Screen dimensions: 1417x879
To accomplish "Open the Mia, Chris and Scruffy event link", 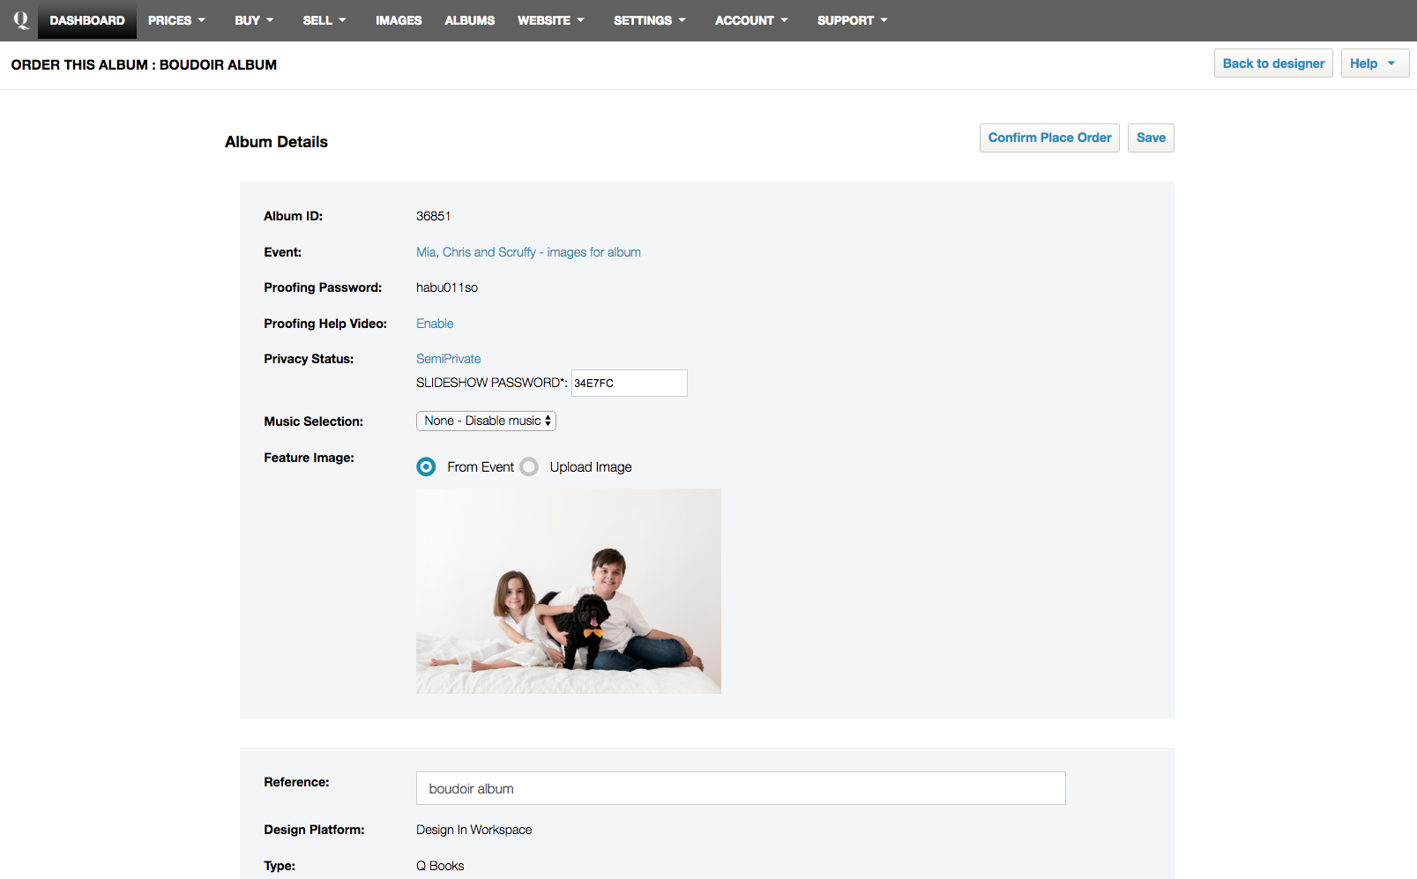I will point(528,252).
